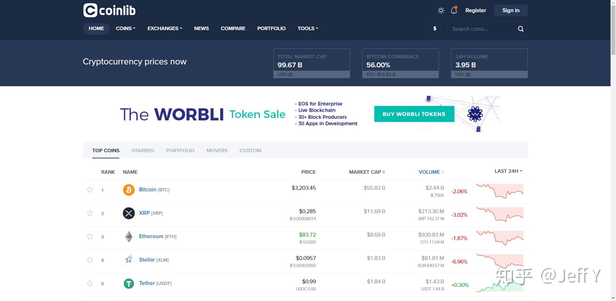Open the Tether coin link
Screen dimensions: 616x301
point(147,283)
